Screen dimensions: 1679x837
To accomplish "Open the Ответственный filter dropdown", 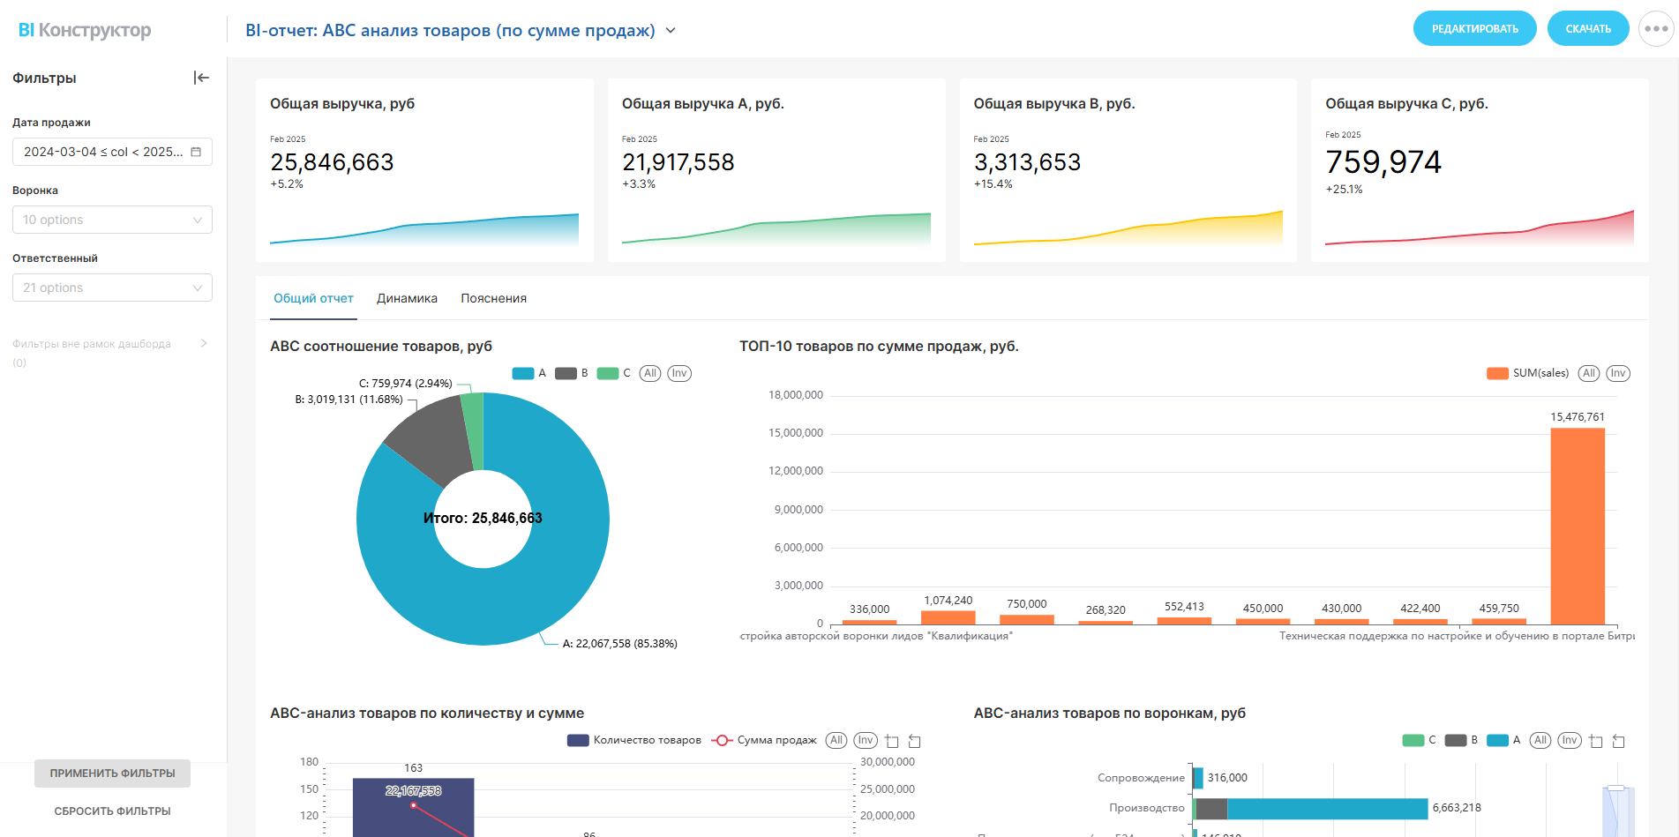I will tap(112, 288).
